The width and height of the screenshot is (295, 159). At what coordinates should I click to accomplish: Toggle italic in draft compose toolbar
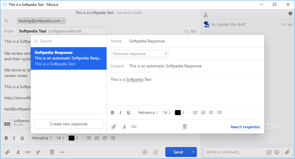[14, 138]
